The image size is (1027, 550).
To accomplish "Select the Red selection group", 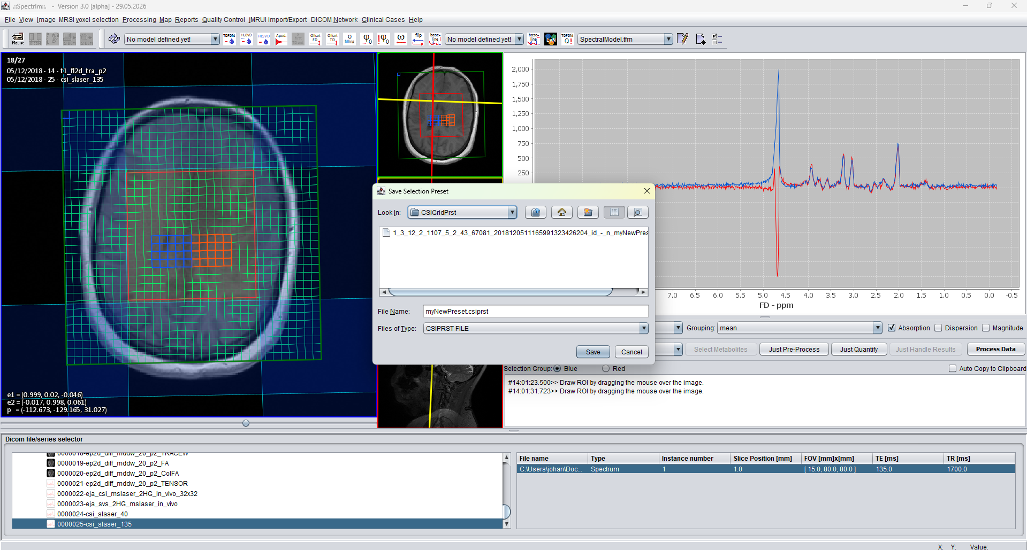I will 606,368.
